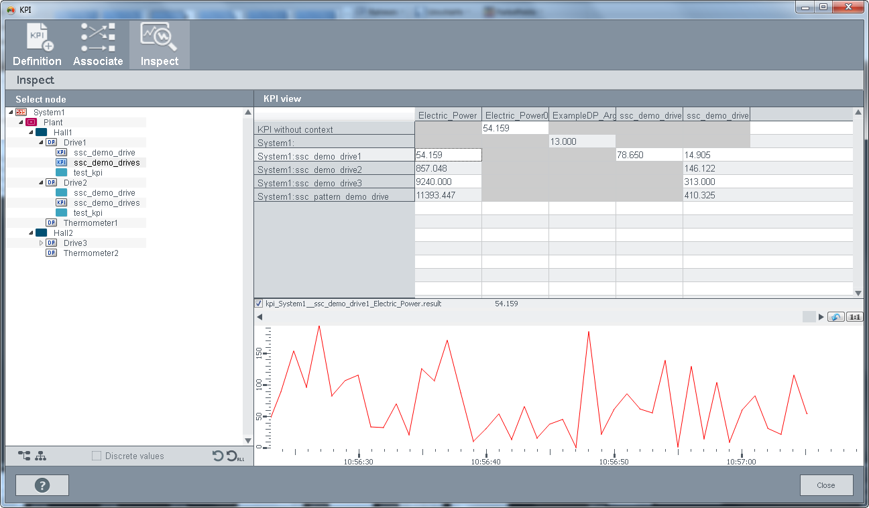
Task: Click the tree structure view icon
Action: [24, 456]
